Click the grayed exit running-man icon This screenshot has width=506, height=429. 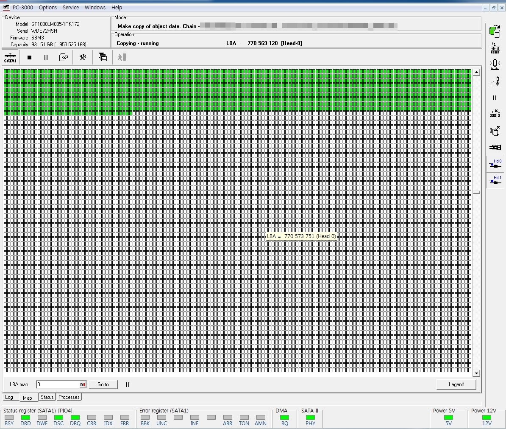[122, 58]
